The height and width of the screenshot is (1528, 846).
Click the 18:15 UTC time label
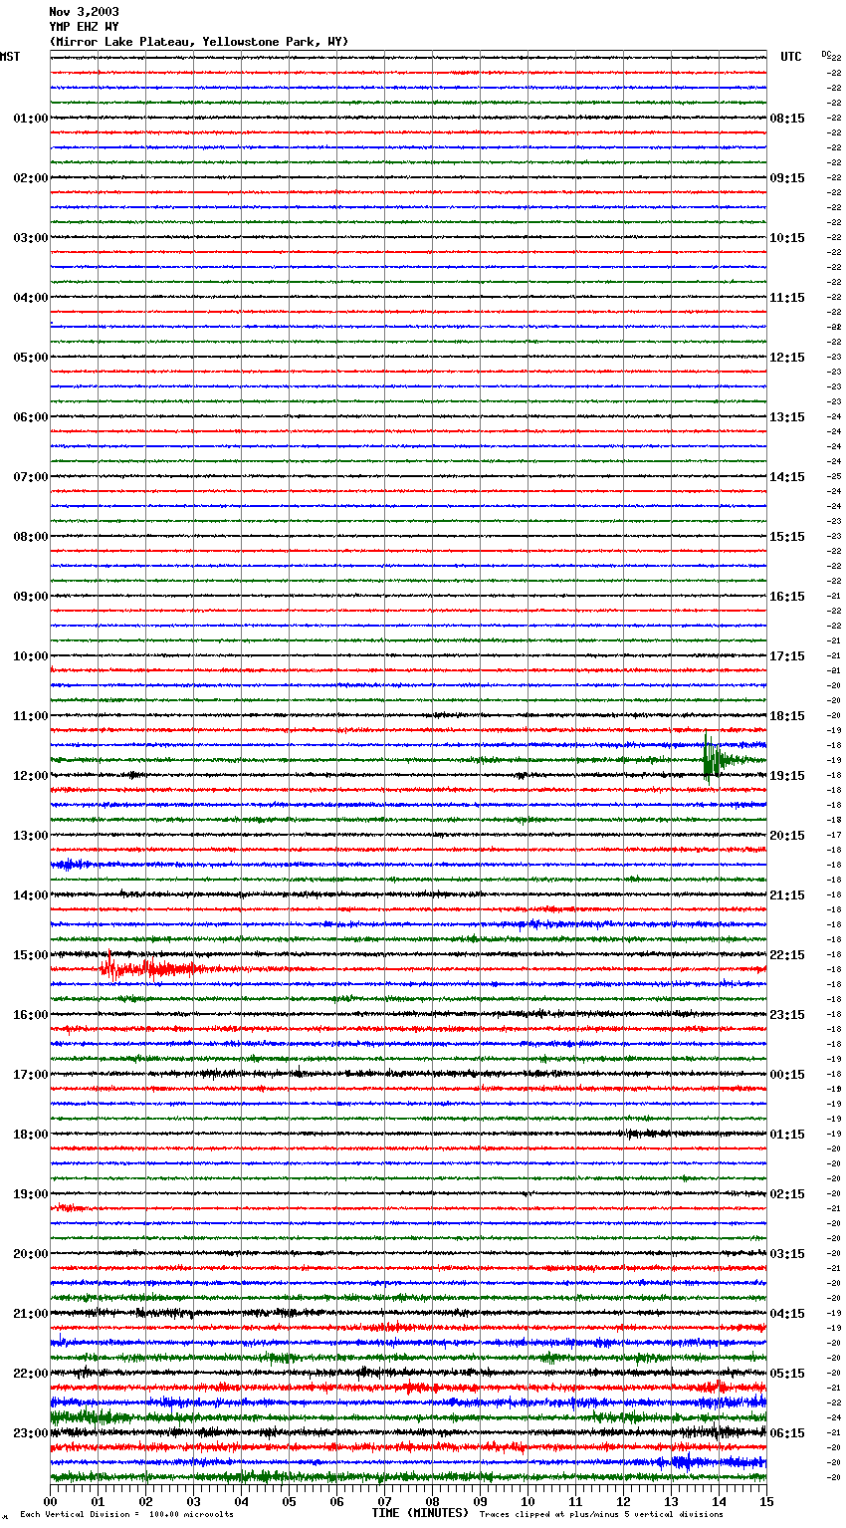click(x=787, y=716)
